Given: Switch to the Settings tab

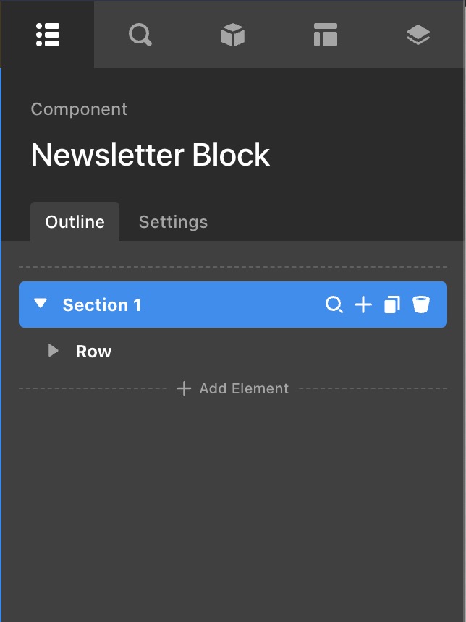Looking at the screenshot, I should pyautogui.click(x=173, y=222).
